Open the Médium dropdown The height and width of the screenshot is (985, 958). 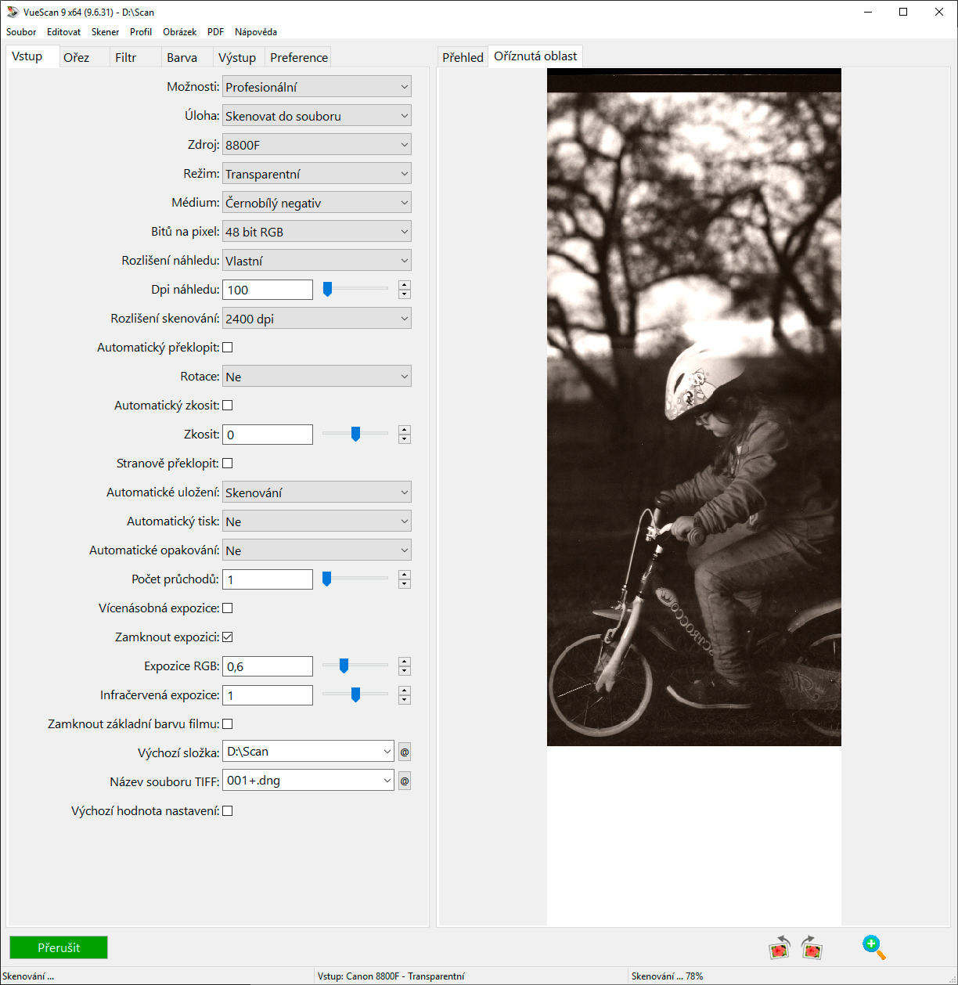click(316, 203)
